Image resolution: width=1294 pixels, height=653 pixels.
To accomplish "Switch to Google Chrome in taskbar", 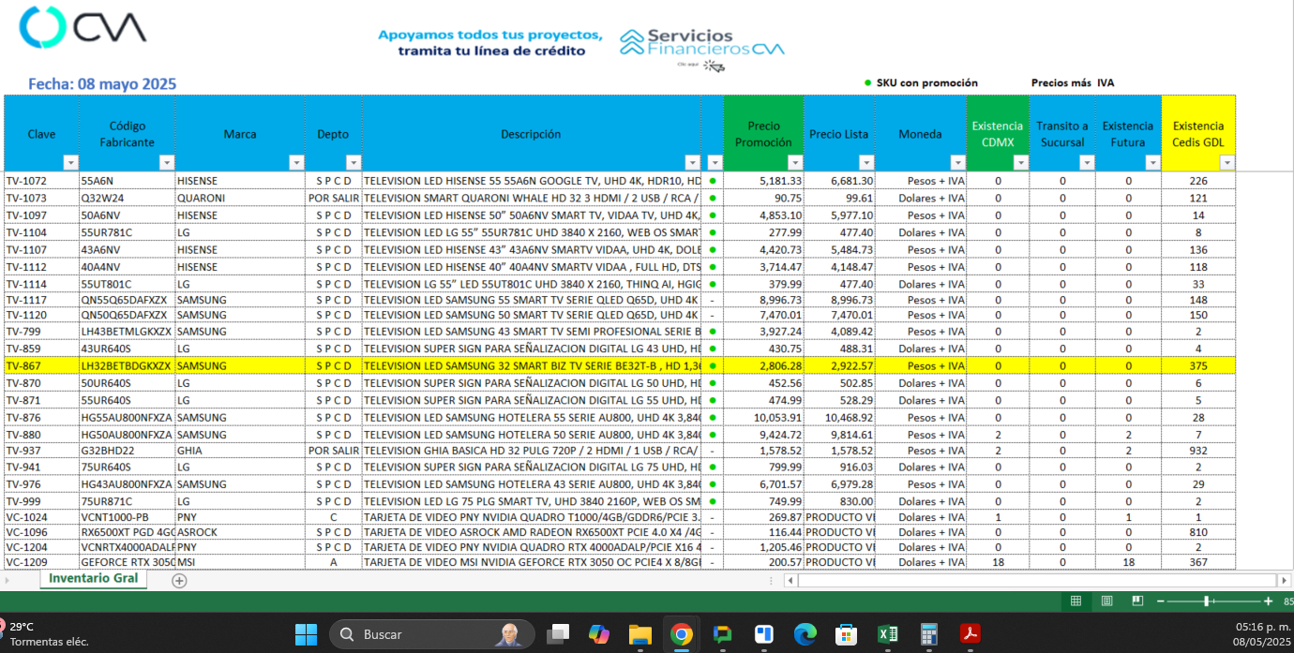I will (682, 634).
